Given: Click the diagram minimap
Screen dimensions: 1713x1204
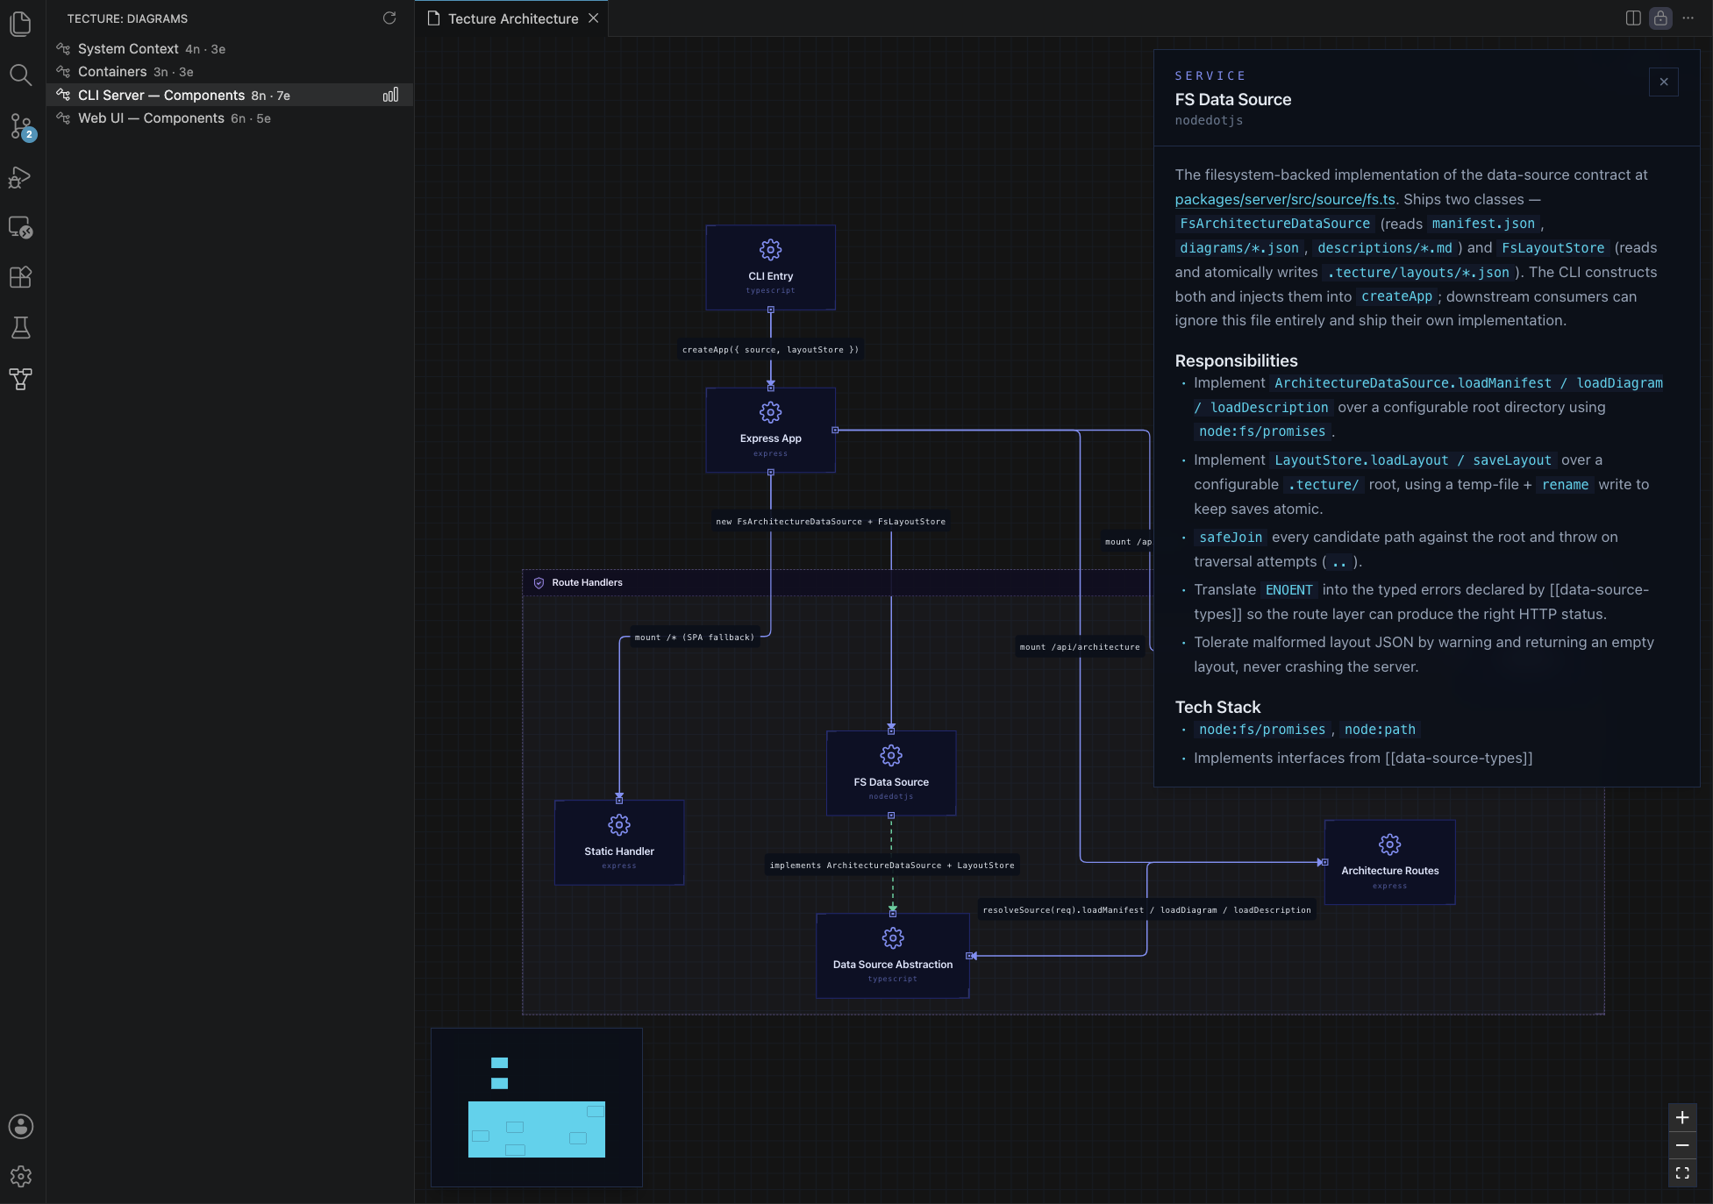Looking at the screenshot, I should tap(537, 1108).
